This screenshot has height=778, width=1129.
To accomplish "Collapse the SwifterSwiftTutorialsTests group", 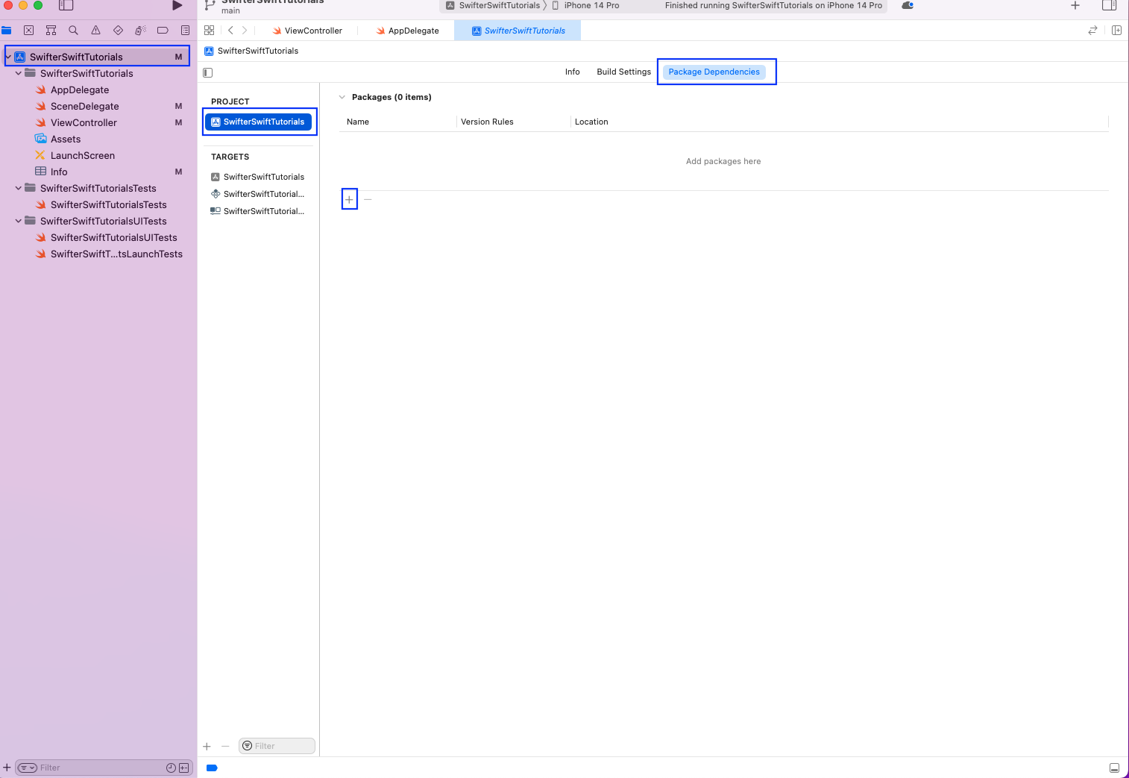I will click(19, 188).
